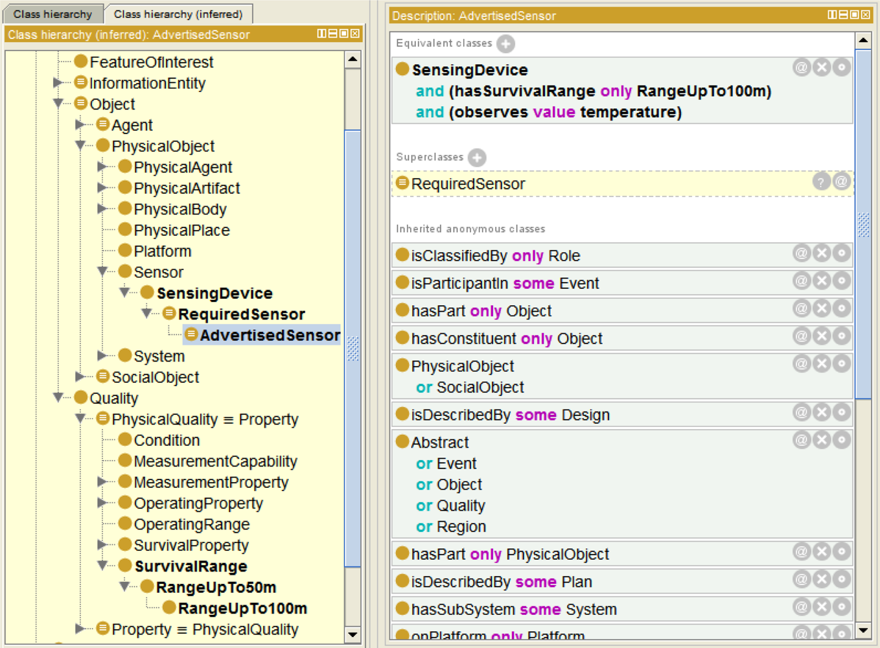
Task: Collapse the SurvivalRange tree node
Action: [x=102, y=566]
